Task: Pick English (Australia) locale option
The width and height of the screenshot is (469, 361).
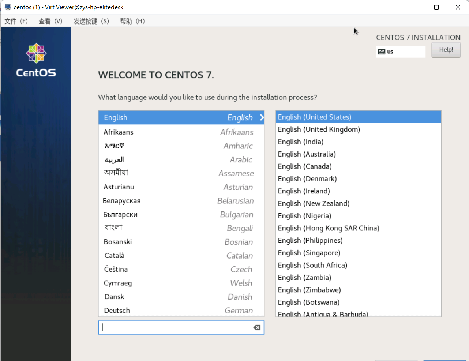Action: (x=307, y=154)
